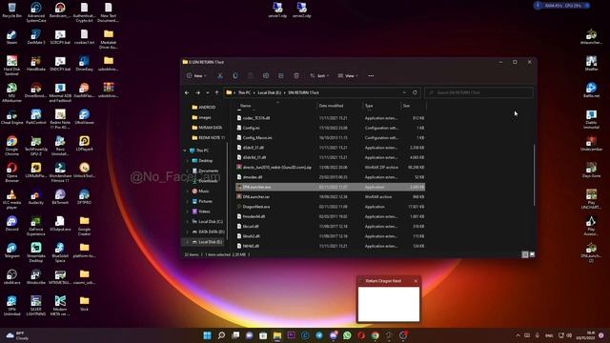Sort by the Size column header
The image size is (610, 343).
pos(407,106)
